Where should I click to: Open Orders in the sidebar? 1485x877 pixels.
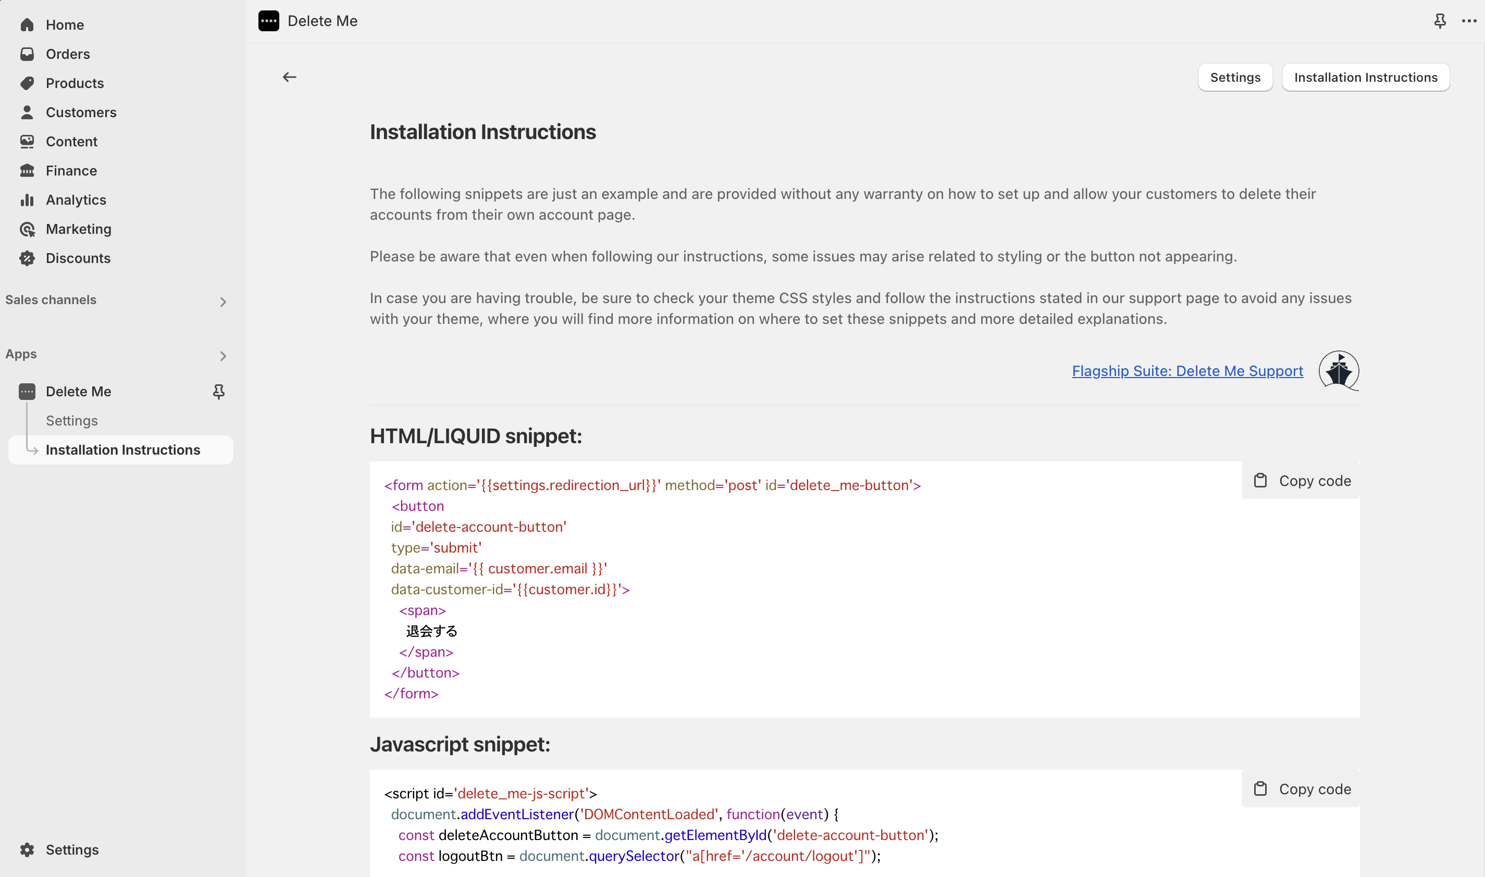(68, 54)
